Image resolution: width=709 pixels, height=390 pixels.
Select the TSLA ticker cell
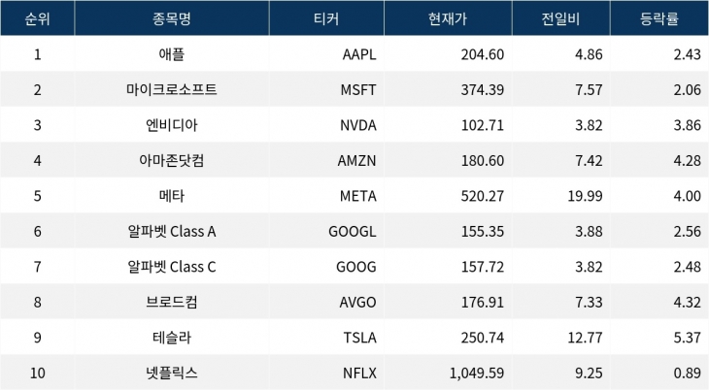(359, 338)
